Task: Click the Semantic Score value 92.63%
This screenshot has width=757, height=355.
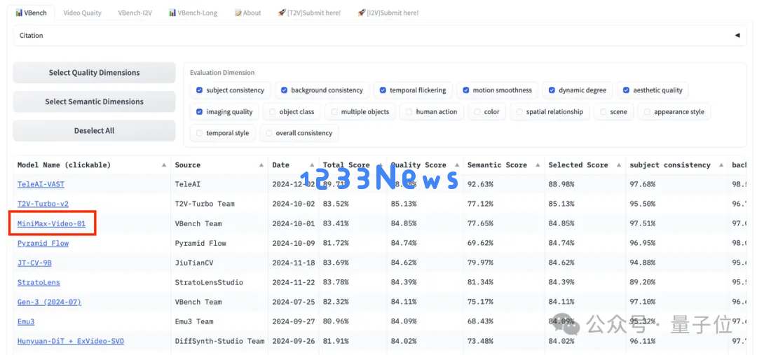Action: pos(480,184)
